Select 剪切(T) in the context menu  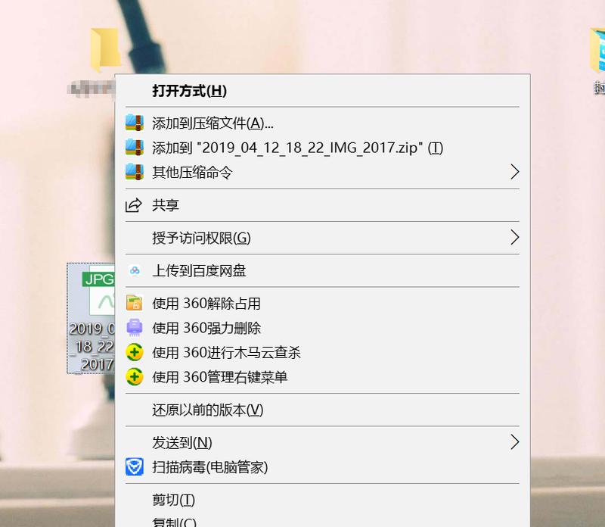pyautogui.click(x=323, y=500)
